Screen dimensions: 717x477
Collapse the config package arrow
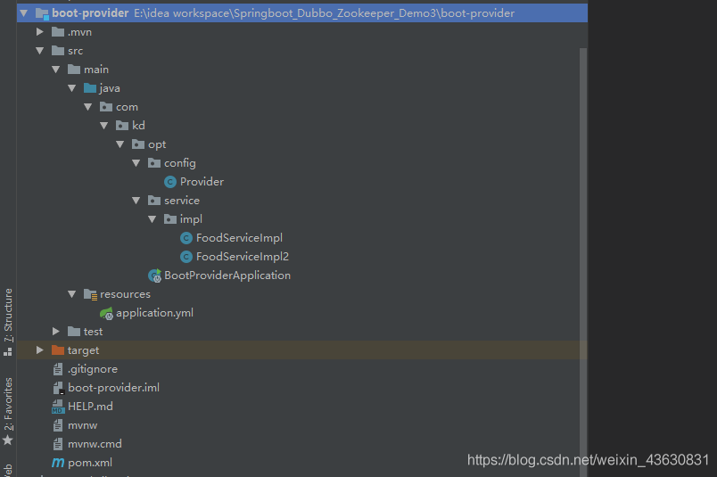136,163
